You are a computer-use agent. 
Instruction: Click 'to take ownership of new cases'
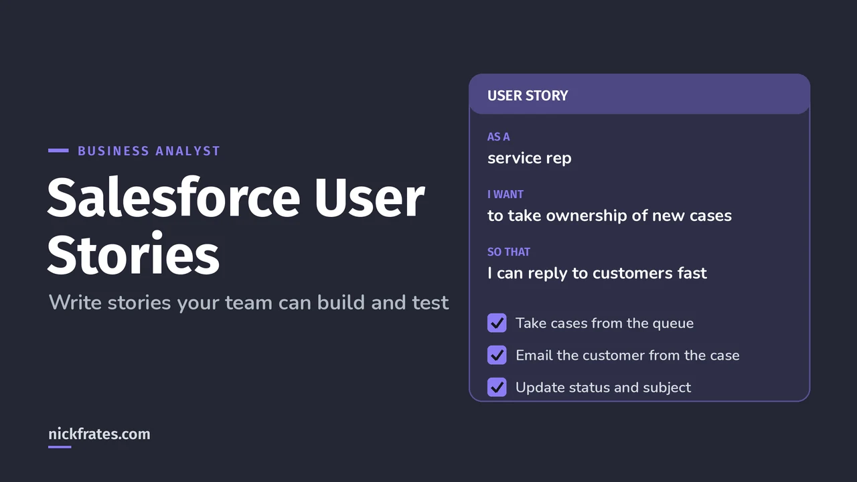point(609,216)
